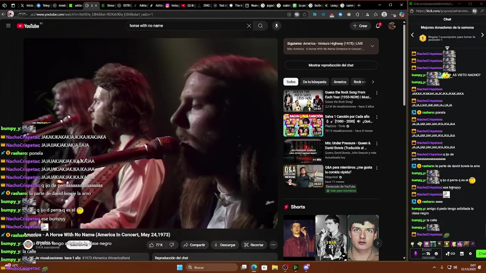Open the Kick chat settings gear
Screen dimensions: 486x273
(470, 254)
